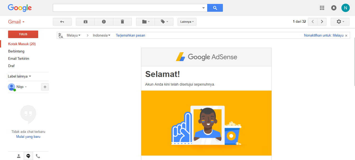Report this message as spam
Image resolution: width=355 pixels, height=160 pixels.
[104, 22]
